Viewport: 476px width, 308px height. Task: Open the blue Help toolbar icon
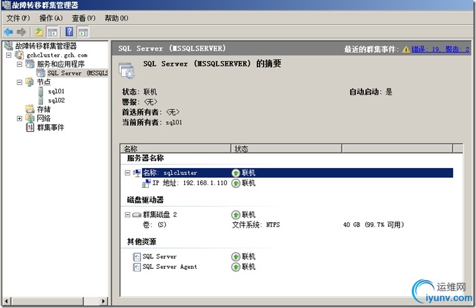[70, 32]
